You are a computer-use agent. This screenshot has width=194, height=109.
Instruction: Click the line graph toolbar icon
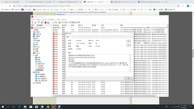(x=48, y=22)
